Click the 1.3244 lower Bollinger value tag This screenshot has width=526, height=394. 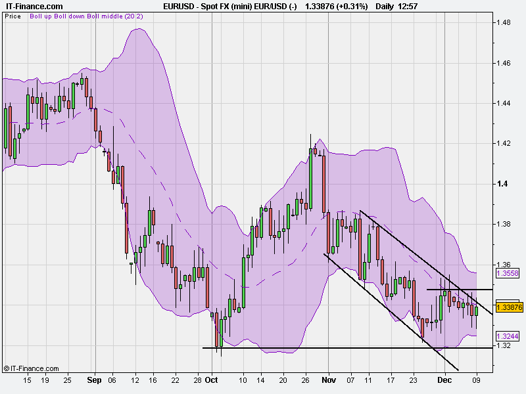507,336
